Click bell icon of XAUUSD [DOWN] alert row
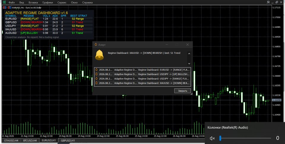The width and height of the screenshot is (285, 144). click(96, 83)
